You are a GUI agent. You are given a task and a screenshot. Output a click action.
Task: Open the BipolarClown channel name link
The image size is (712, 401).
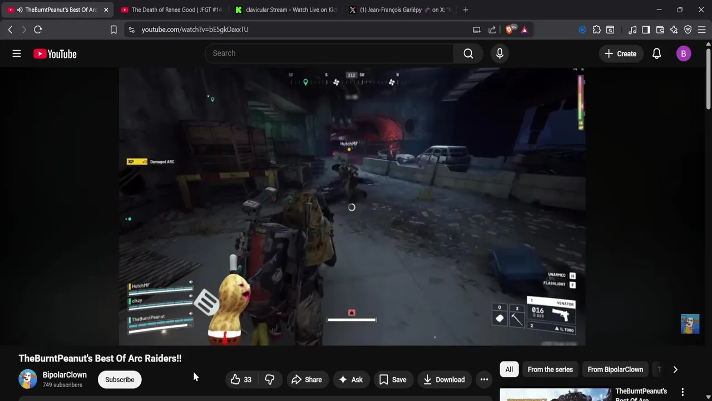(65, 375)
